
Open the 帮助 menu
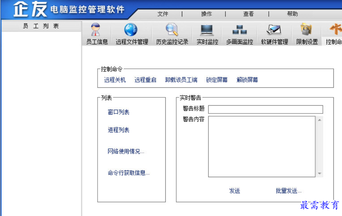tap(293, 14)
